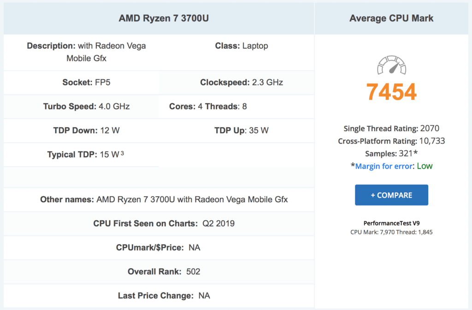Click the Low margin value

pyautogui.click(x=425, y=166)
